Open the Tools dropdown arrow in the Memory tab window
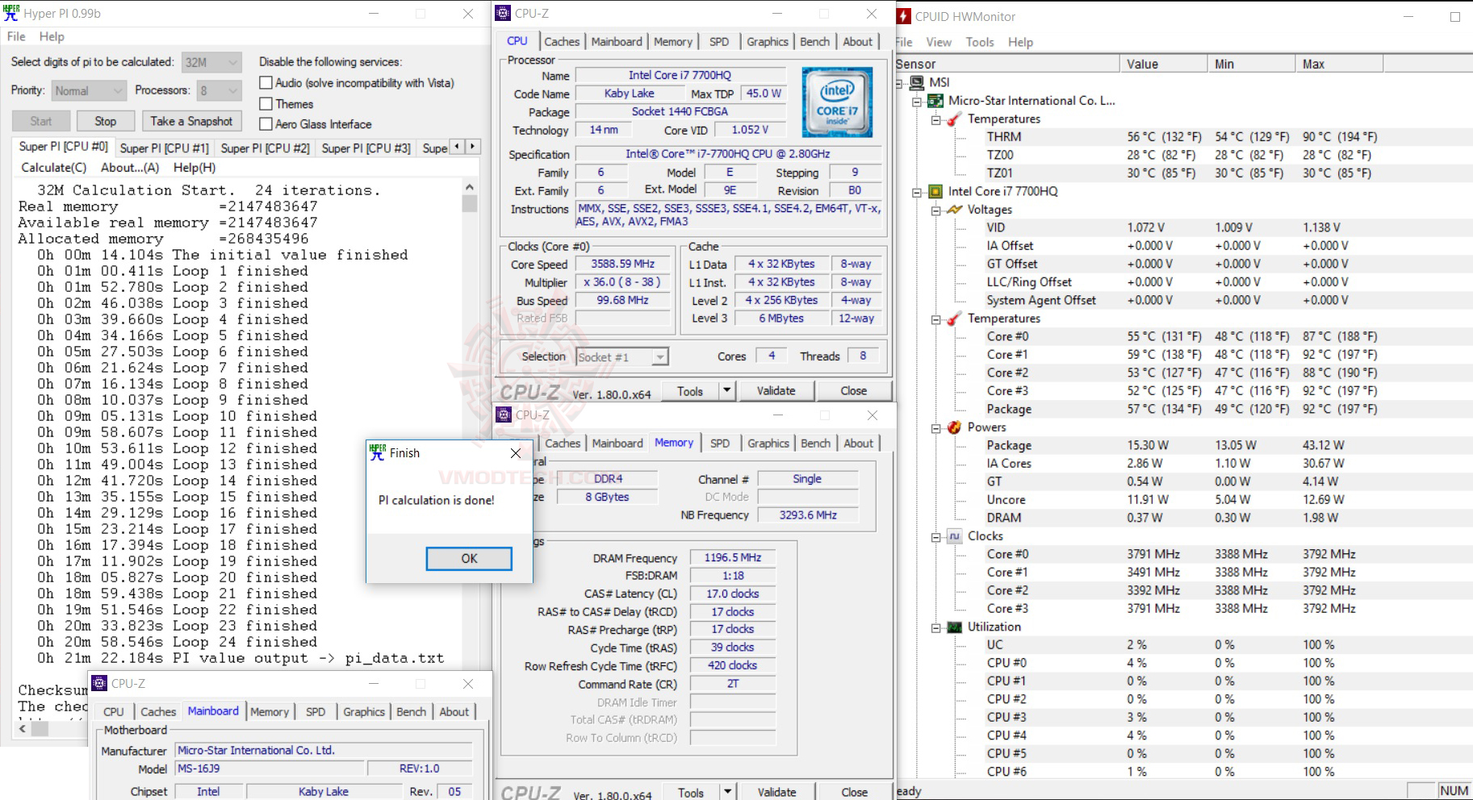This screenshot has height=800, width=1473. coord(727,793)
